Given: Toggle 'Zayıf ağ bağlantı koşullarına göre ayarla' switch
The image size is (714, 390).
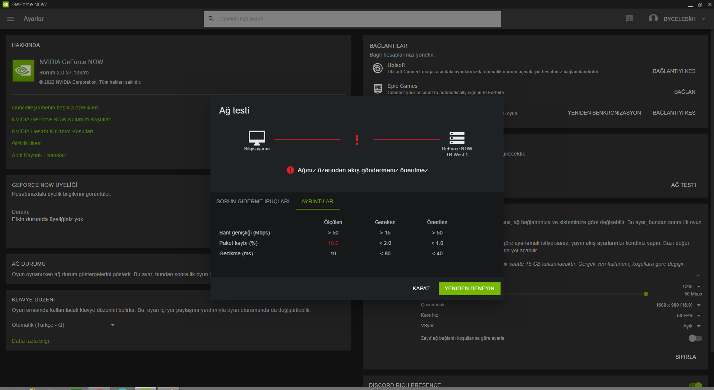Looking at the screenshot, I should point(695,338).
